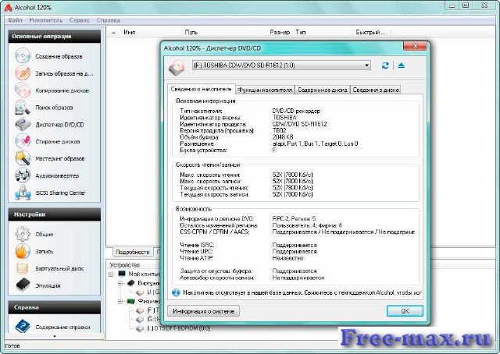Collapse the Настройки panel header
Screen dimensions: 500x354
(x=54, y=214)
